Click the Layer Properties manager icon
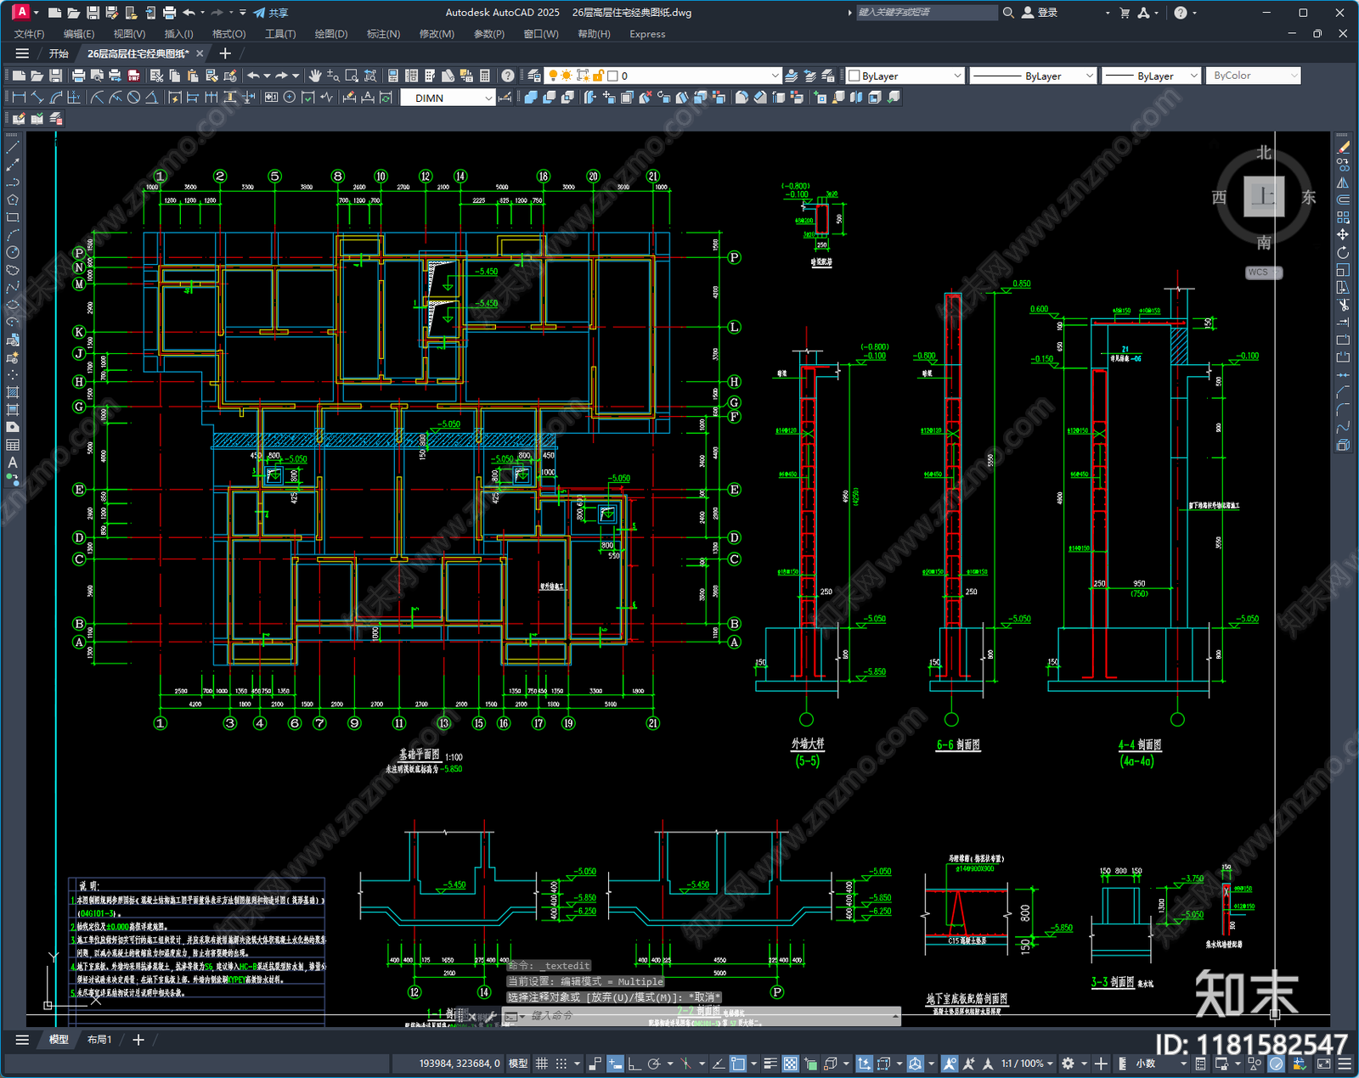The width and height of the screenshot is (1359, 1078). pos(533,76)
